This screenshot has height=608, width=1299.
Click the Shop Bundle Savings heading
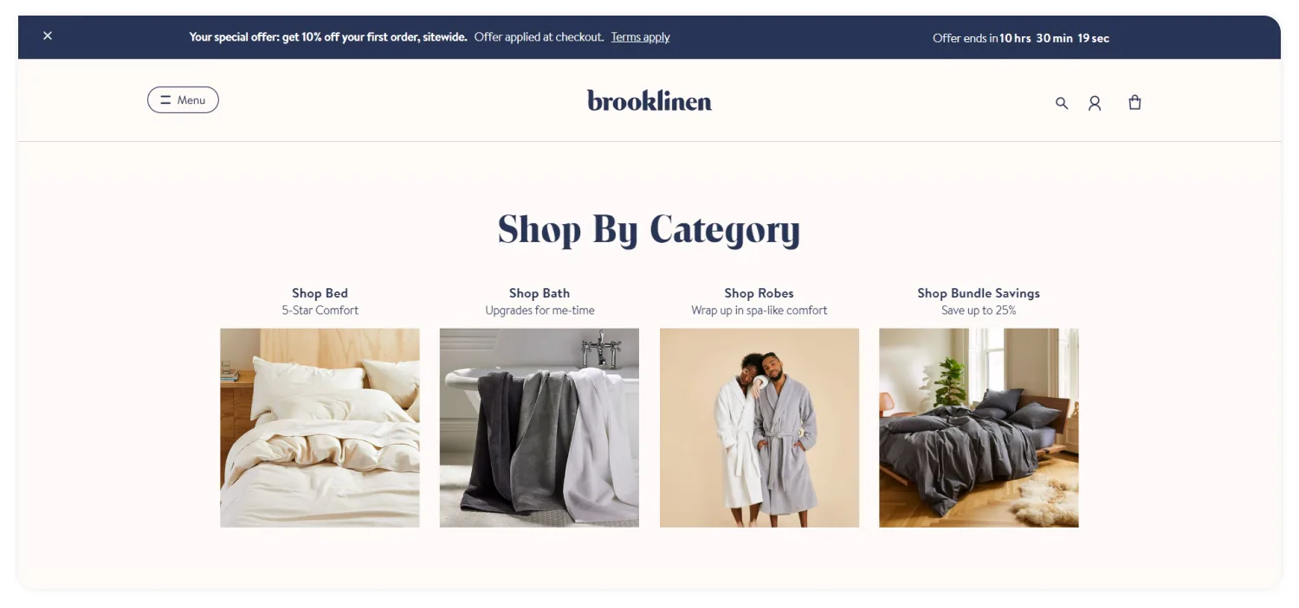click(979, 293)
